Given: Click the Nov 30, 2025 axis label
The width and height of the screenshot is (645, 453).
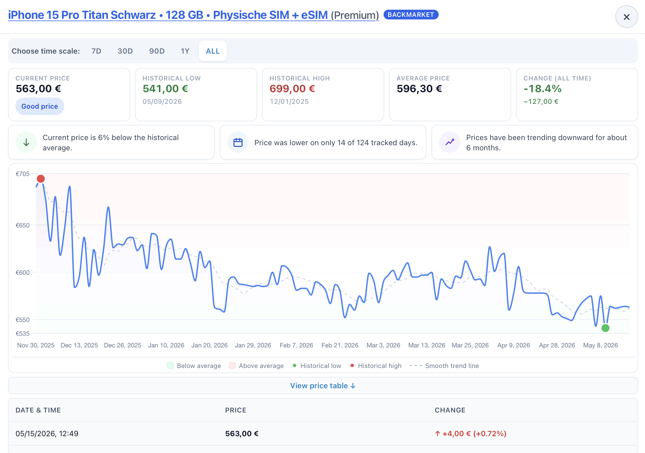Looking at the screenshot, I should point(36,345).
